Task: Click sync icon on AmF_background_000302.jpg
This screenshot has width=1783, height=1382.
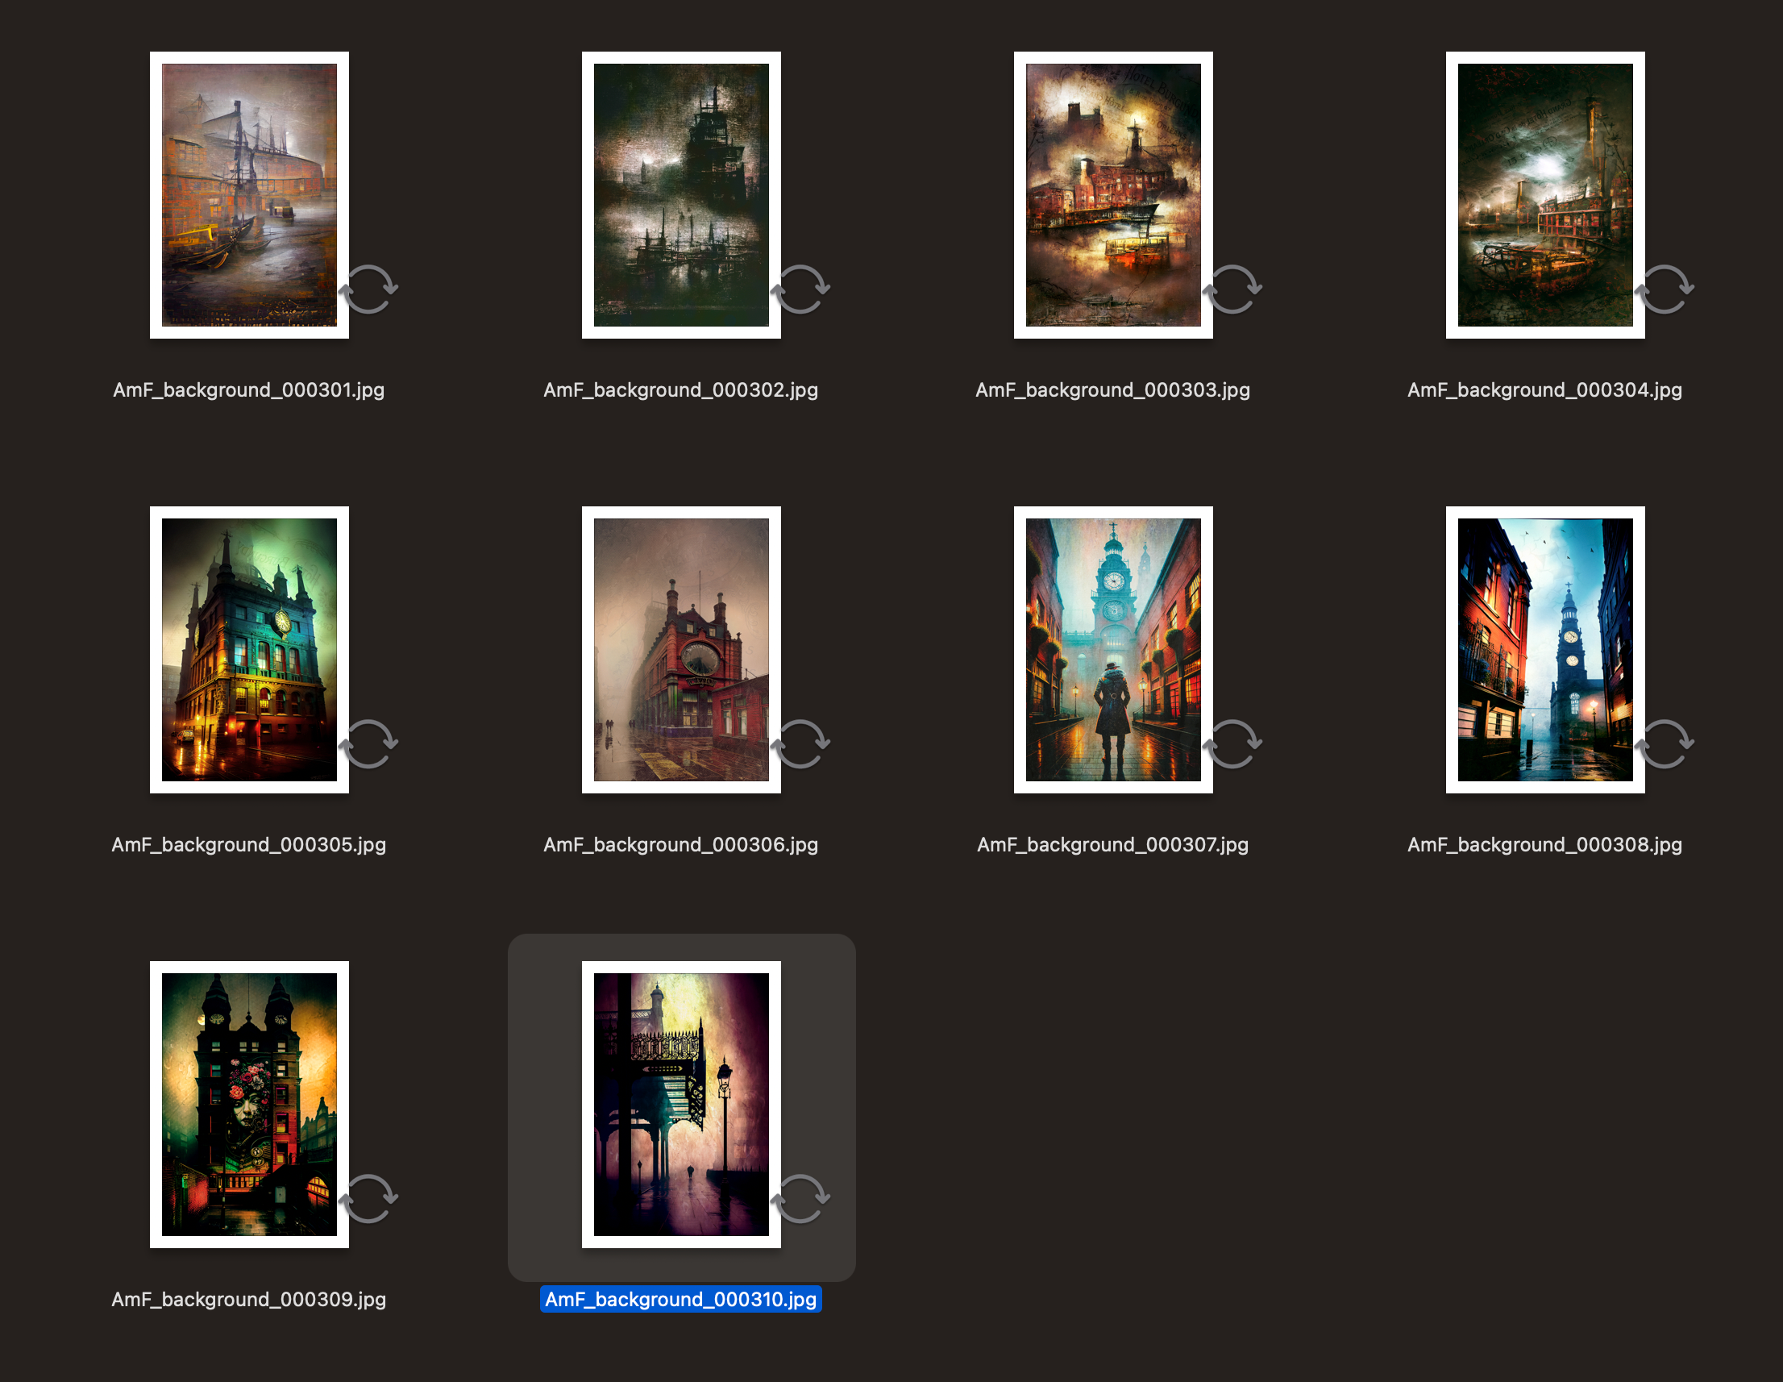Action: (800, 289)
